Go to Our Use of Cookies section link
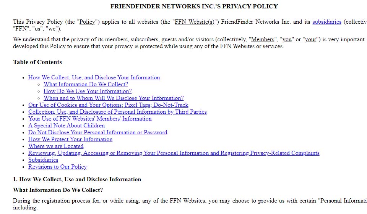 108,105
